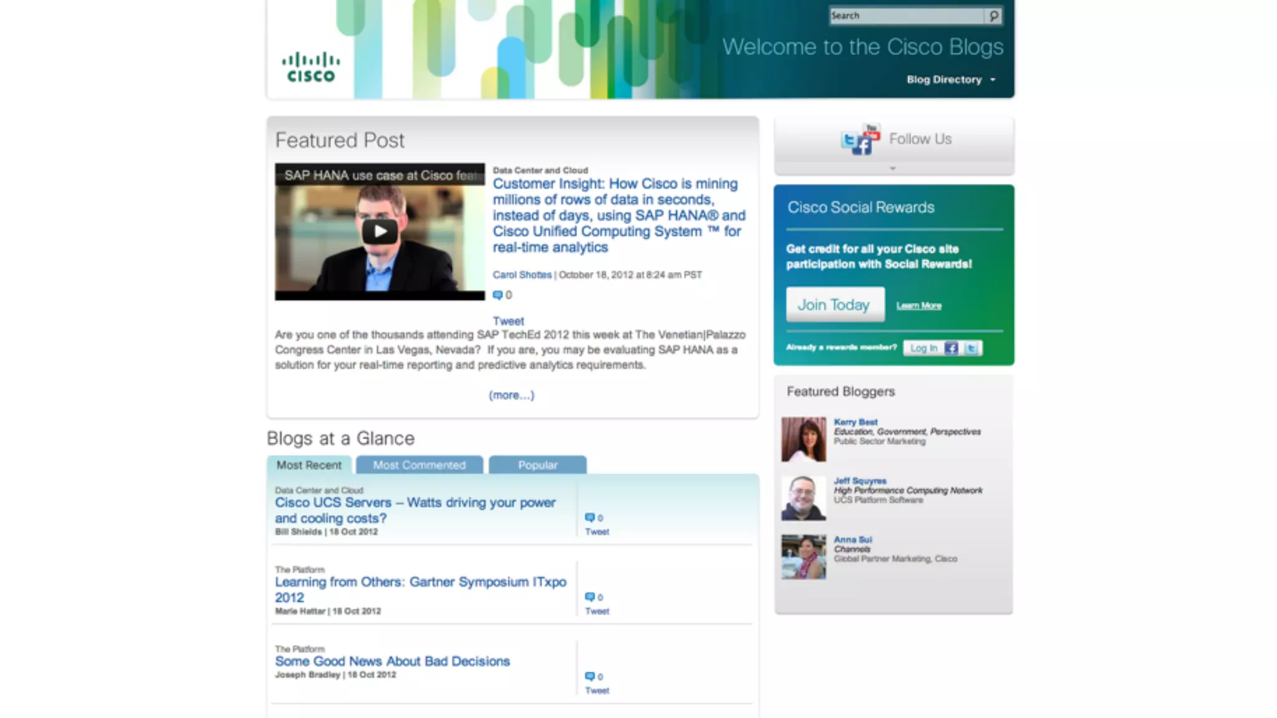Expand featured post with (more...) link
1277x718 pixels.
[x=511, y=395]
